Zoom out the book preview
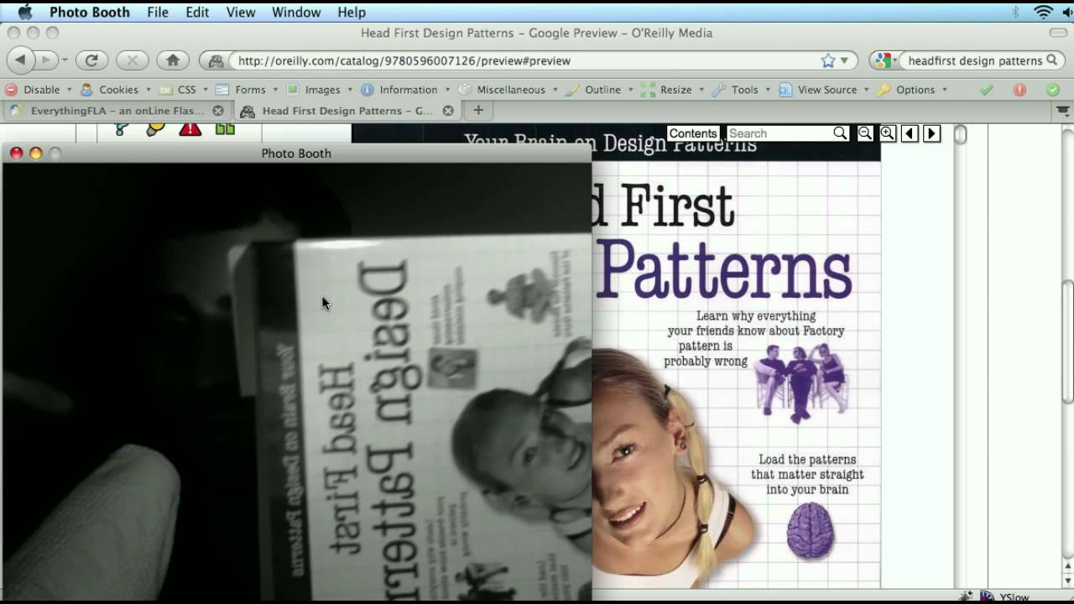This screenshot has height=604, width=1074. (865, 133)
